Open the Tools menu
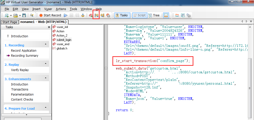This screenshot has width=254, height=120. coord(73,9)
